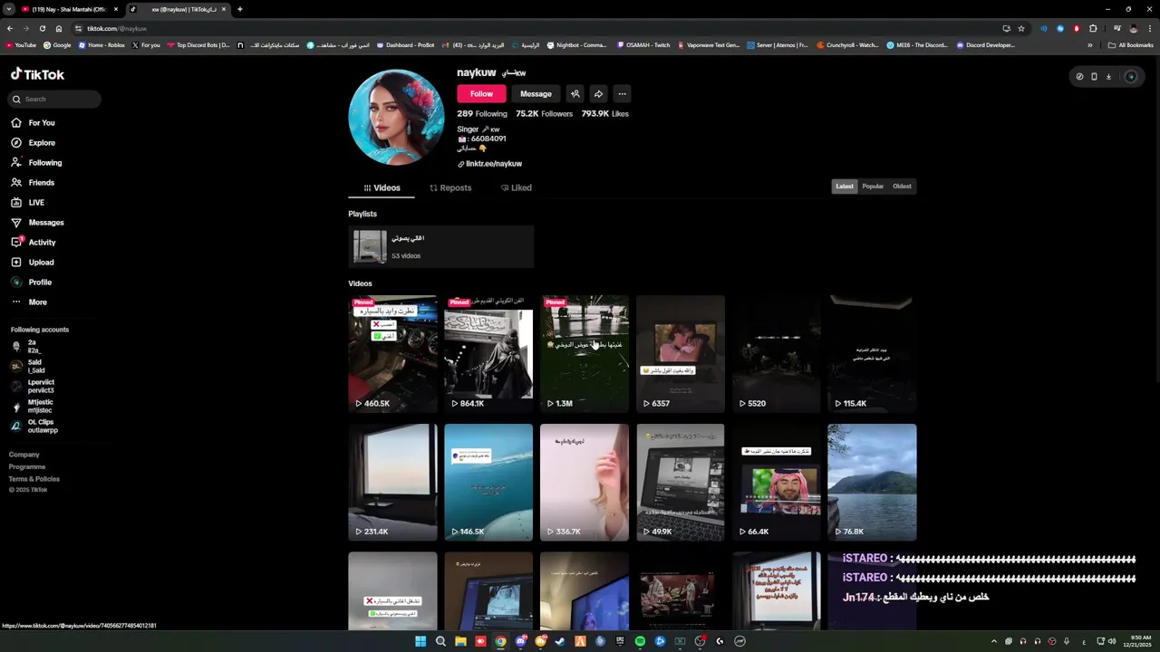
Task: Open the OSAMAH - Twitch bookmark
Action: tap(643, 45)
